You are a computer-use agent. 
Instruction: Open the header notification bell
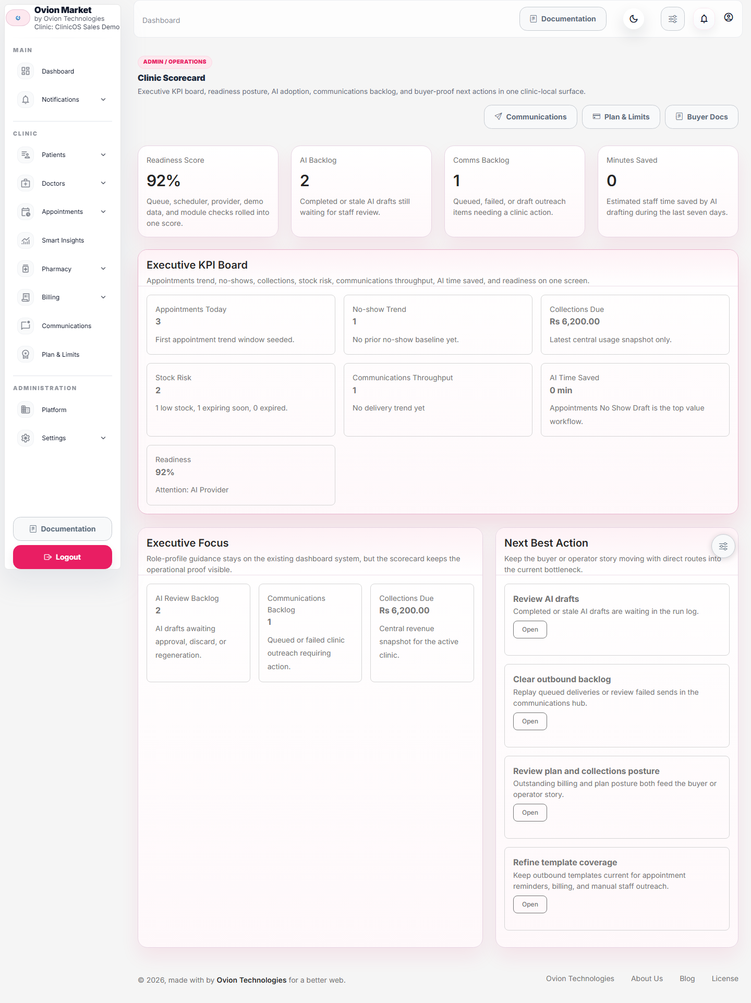click(704, 19)
